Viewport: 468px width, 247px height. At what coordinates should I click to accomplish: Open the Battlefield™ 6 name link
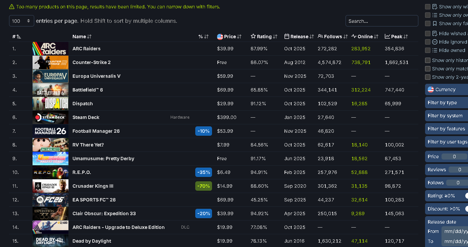(x=88, y=90)
